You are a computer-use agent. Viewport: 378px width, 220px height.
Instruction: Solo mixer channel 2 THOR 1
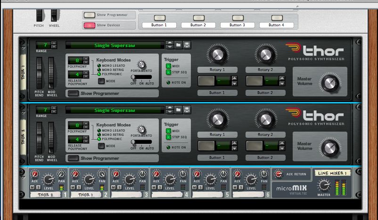click(x=79, y=187)
